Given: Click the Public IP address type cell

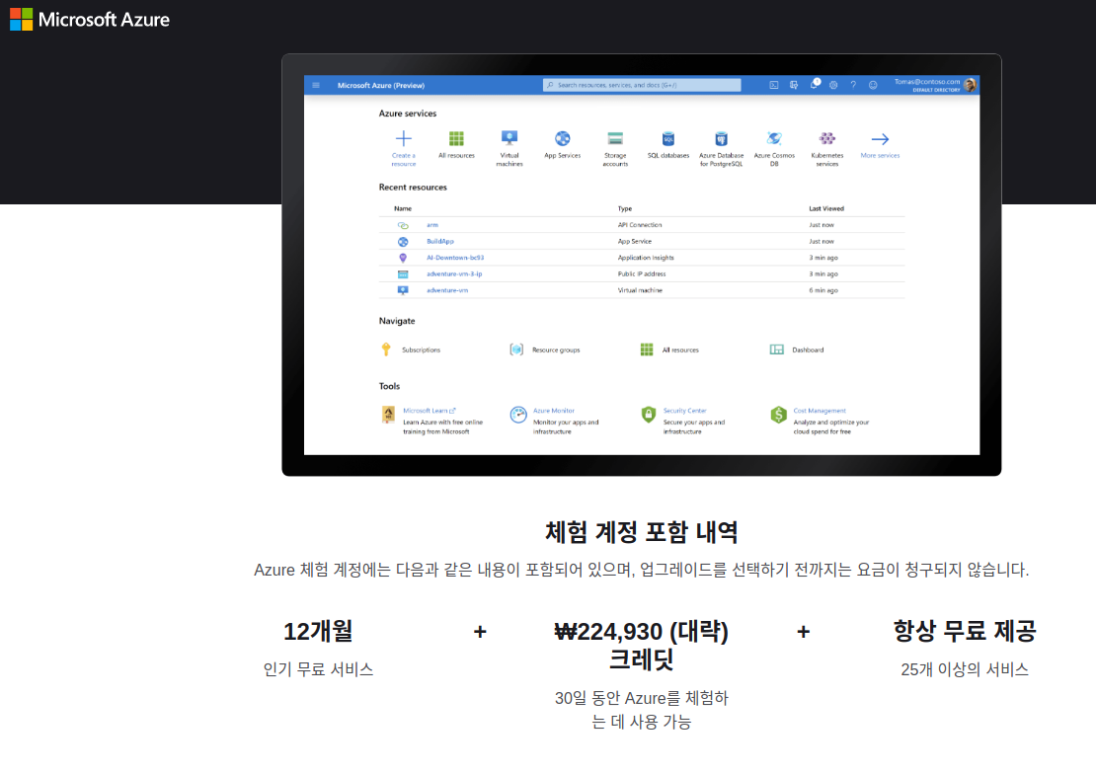Looking at the screenshot, I should click(x=642, y=274).
